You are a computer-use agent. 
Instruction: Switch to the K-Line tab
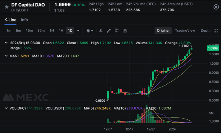pyautogui.click(x=10, y=20)
